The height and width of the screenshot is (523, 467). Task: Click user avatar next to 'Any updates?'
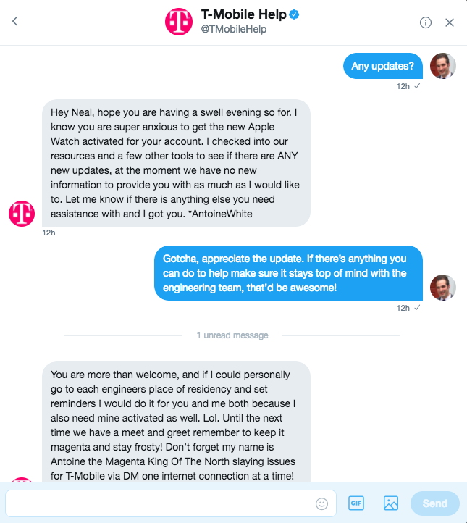[x=443, y=66]
